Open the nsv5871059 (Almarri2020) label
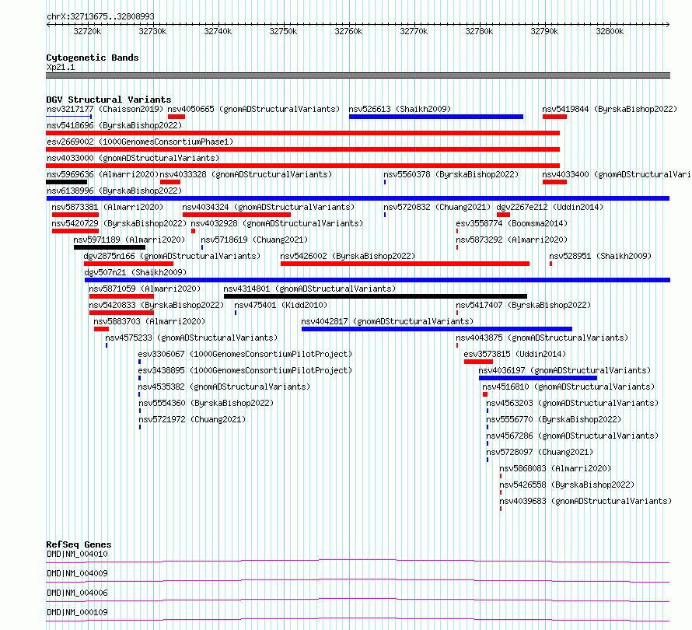The width and height of the screenshot is (692, 630). tap(145, 289)
